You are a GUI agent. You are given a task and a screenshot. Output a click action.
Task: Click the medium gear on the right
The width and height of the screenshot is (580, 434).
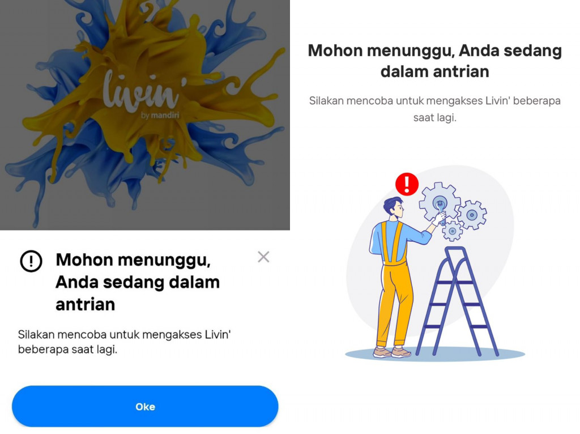(x=472, y=215)
